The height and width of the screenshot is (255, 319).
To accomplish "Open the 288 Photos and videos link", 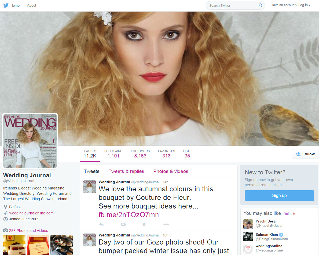I will pos(28,231).
